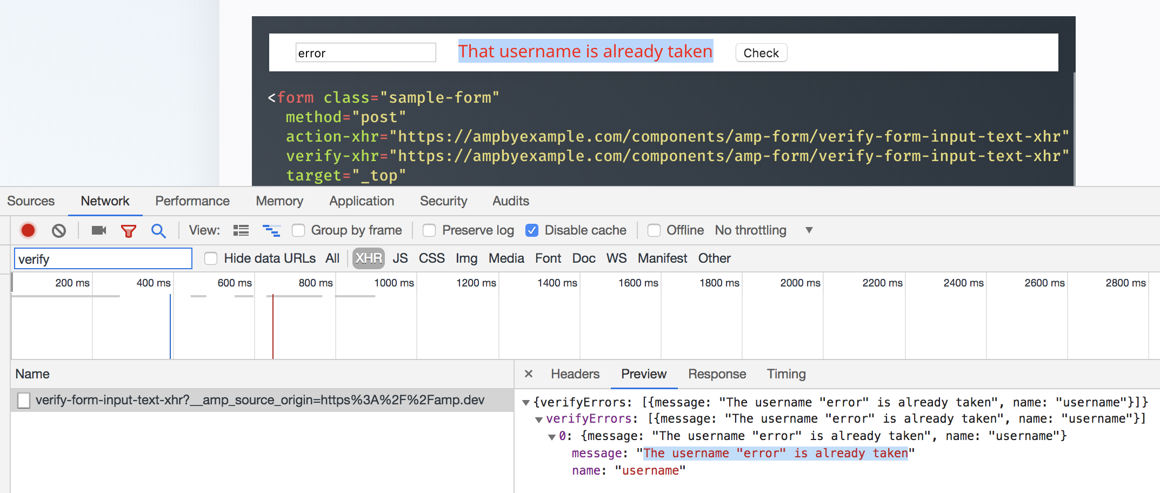This screenshot has width=1160, height=493.
Task: Open the Response tab
Action: [x=717, y=374]
